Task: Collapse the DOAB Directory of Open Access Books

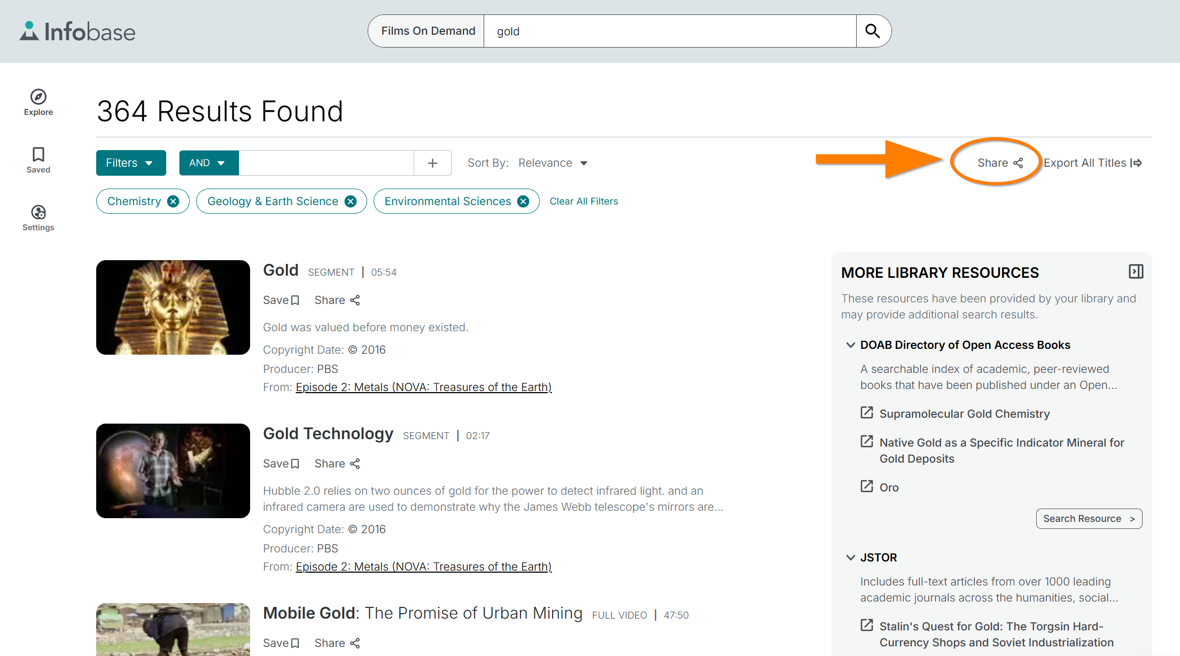Action: [x=851, y=345]
